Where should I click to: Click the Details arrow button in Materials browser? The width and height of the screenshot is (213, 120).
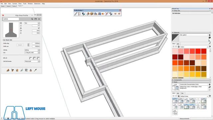point(210,47)
